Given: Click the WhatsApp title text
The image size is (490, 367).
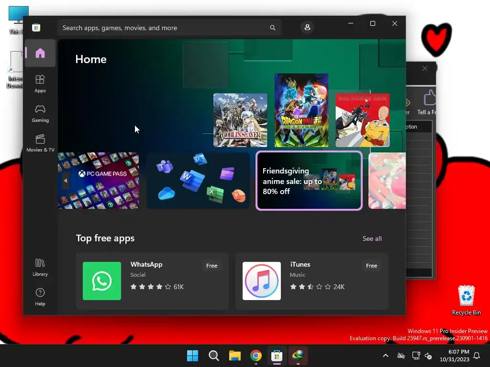Looking at the screenshot, I should (x=146, y=264).
